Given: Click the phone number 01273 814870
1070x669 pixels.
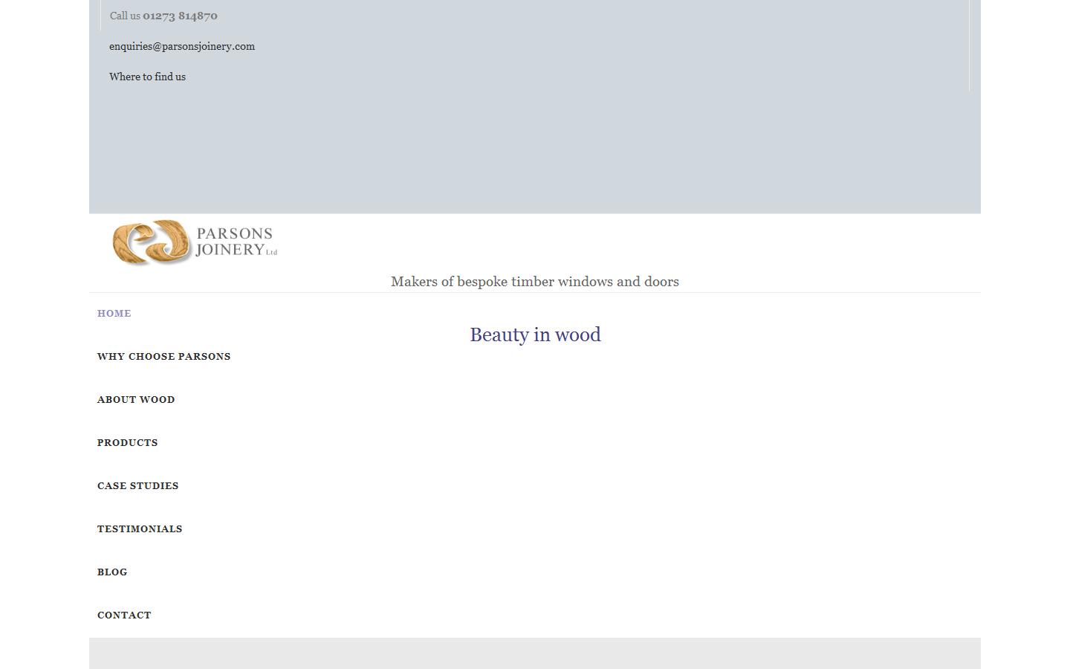Looking at the screenshot, I should point(180,15).
